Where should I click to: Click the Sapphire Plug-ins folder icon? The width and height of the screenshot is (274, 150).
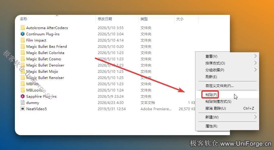coord(23,96)
